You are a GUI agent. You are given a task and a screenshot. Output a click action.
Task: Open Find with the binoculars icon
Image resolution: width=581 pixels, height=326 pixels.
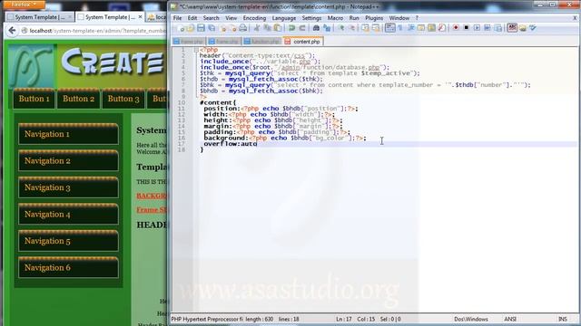(316, 28)
